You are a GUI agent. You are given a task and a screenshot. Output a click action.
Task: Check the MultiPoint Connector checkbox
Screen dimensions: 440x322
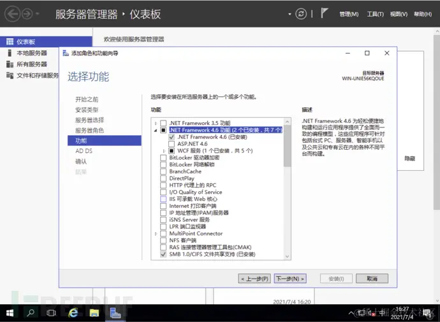click(x=163, y=233)
